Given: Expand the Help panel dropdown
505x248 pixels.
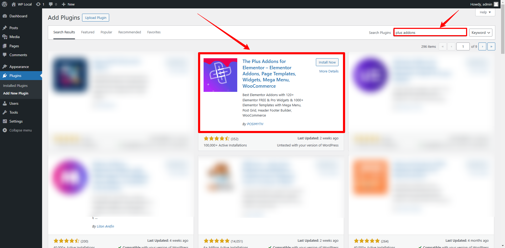Looking at the screenshot, I should 485,12.
